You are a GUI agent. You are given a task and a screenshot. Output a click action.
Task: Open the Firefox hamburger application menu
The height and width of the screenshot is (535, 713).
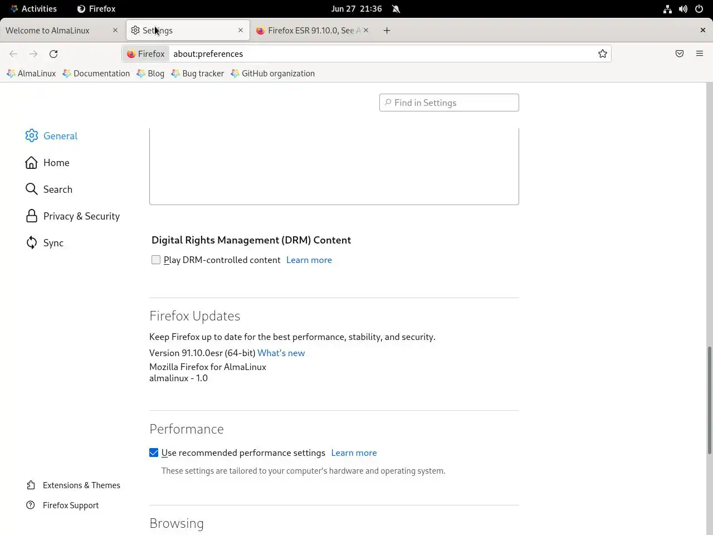(x=700, y=53)
